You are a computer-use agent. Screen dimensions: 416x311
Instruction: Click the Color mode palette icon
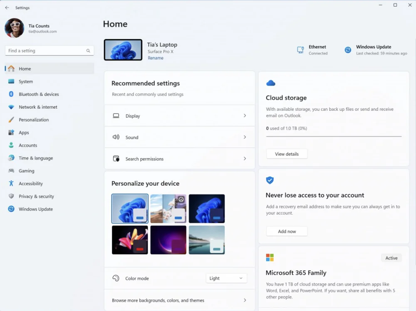pyautogui.click(x=116, y=278)
